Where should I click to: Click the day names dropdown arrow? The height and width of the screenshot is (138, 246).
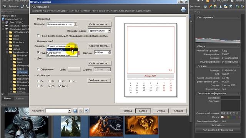(75, 46)
